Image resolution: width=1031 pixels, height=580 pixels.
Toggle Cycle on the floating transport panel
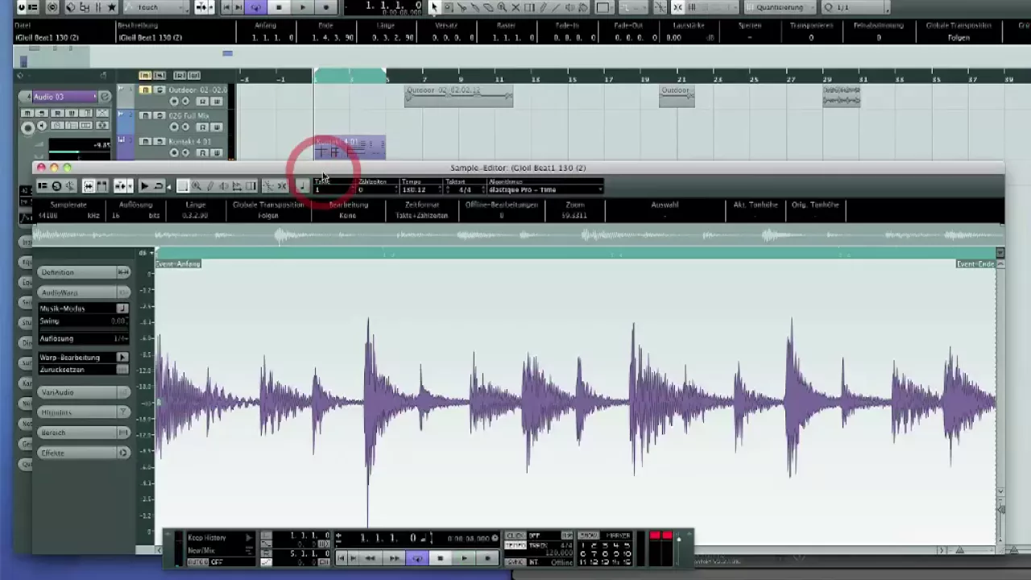pyautogui.click(x=417, y=557)
